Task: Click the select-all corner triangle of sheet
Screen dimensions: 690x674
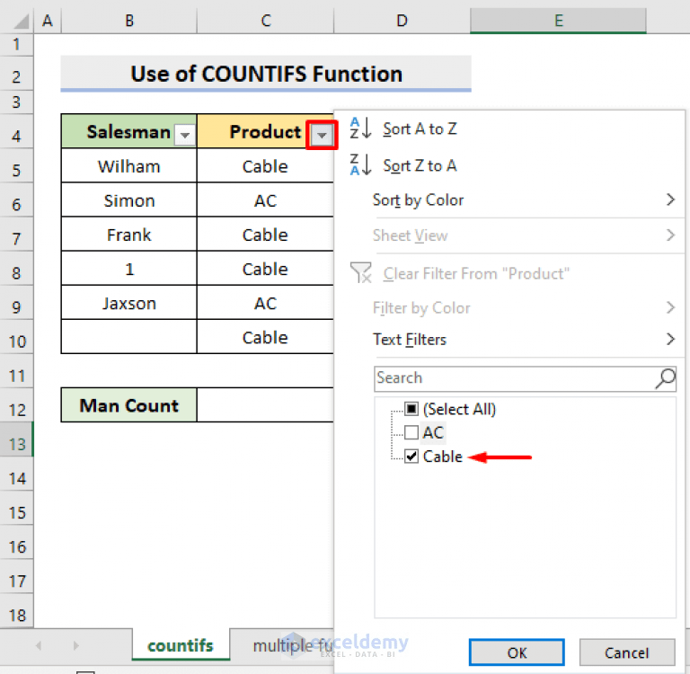Action: [21, 22]
